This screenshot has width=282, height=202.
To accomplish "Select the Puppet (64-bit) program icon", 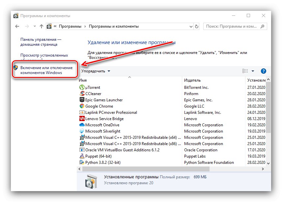I will [81, 156].
